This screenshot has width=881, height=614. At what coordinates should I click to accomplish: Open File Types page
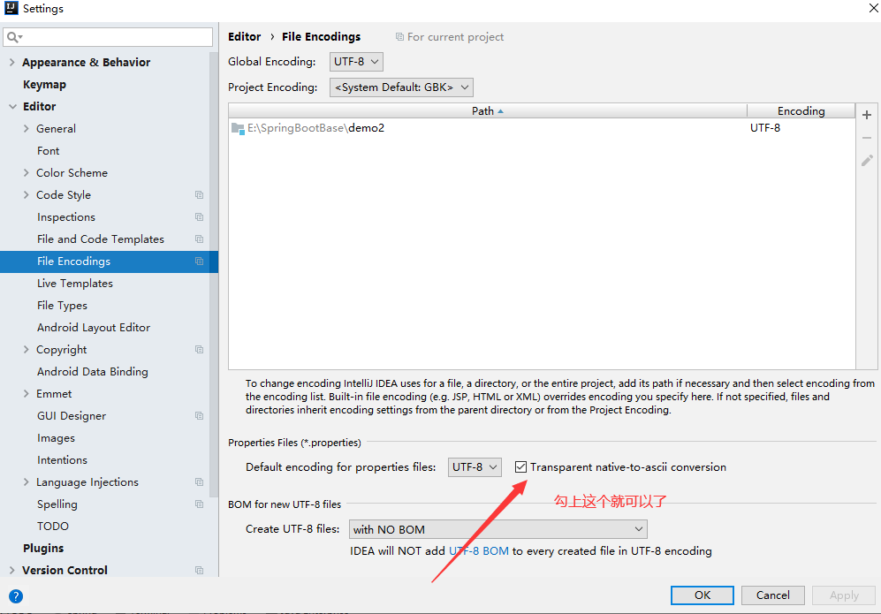tap(63, 306)
